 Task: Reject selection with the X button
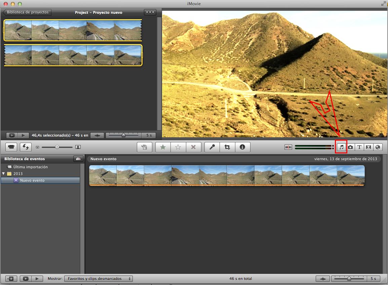pos(193,147)
